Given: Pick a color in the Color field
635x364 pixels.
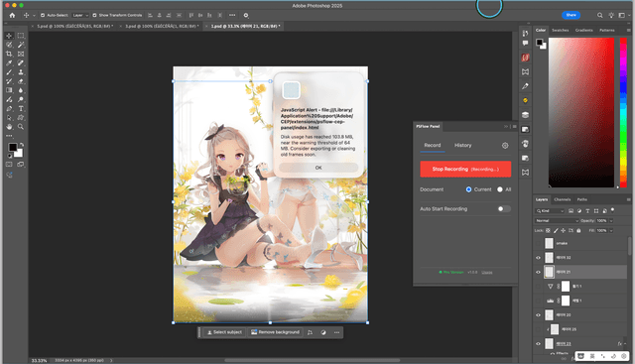Looking at the screenshot, I should [x=581, y=112].
